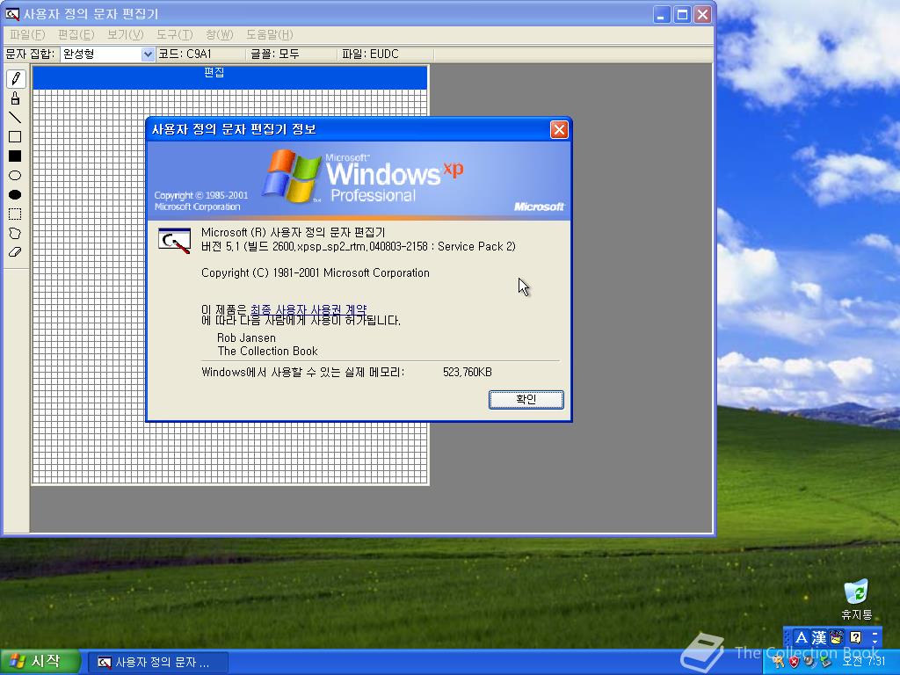Image resolution: width=900 pixels, height=675 pixels.
Task: Open the 최종 사용자 사용권 계약 link
Action: (x=308, y=310)
